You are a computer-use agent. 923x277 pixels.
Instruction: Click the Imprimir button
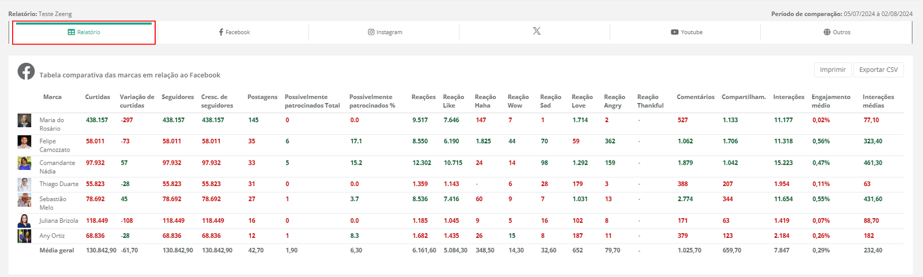point(832,70)
